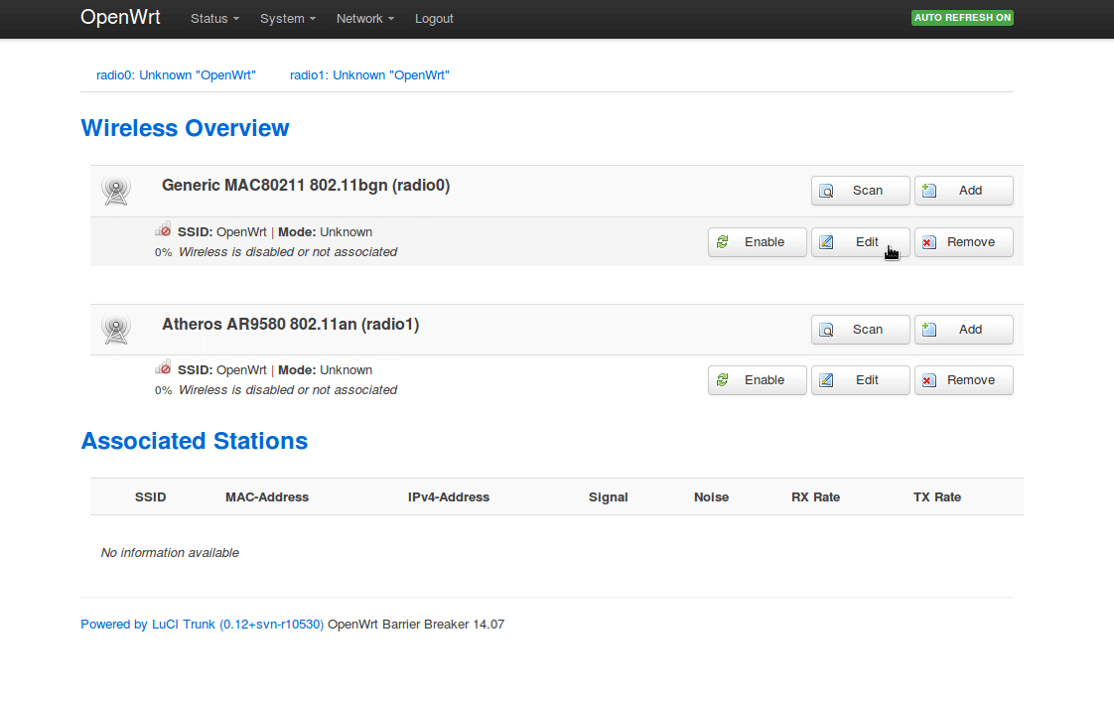Remove the radio1 wireless network
1114x702 pixels.
coord(963,380)
